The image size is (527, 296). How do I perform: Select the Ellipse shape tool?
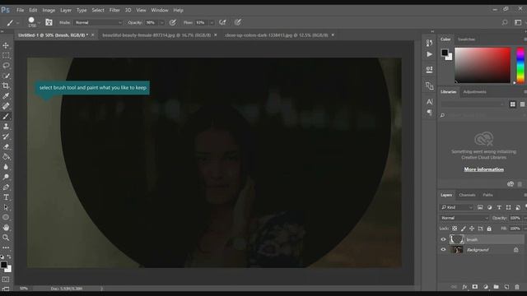pyautogui.click(x=6, y=217)
